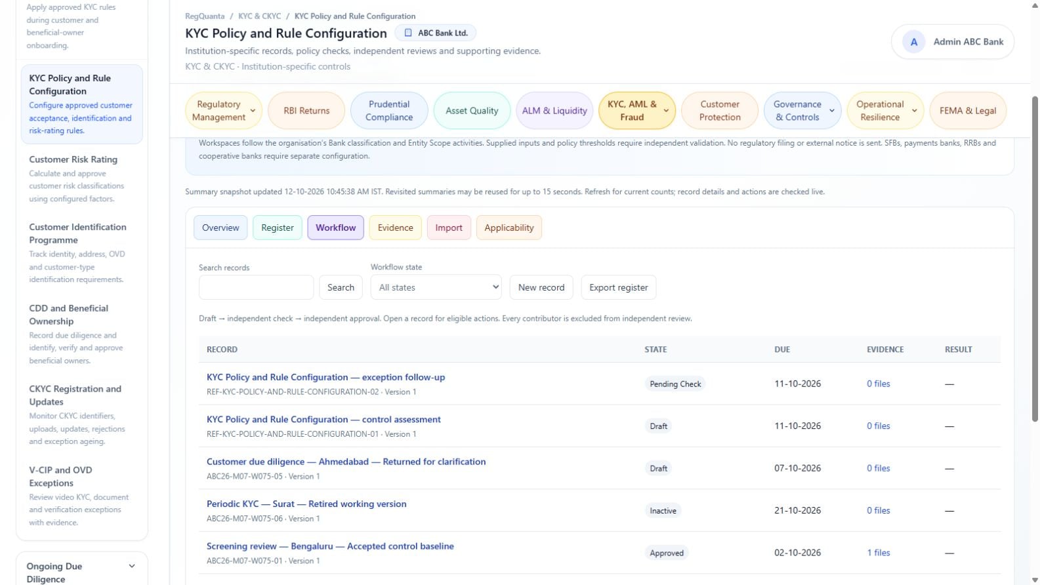Select the Workflow tab
The image size is (1040, 585).
click(x=335, y=228)
